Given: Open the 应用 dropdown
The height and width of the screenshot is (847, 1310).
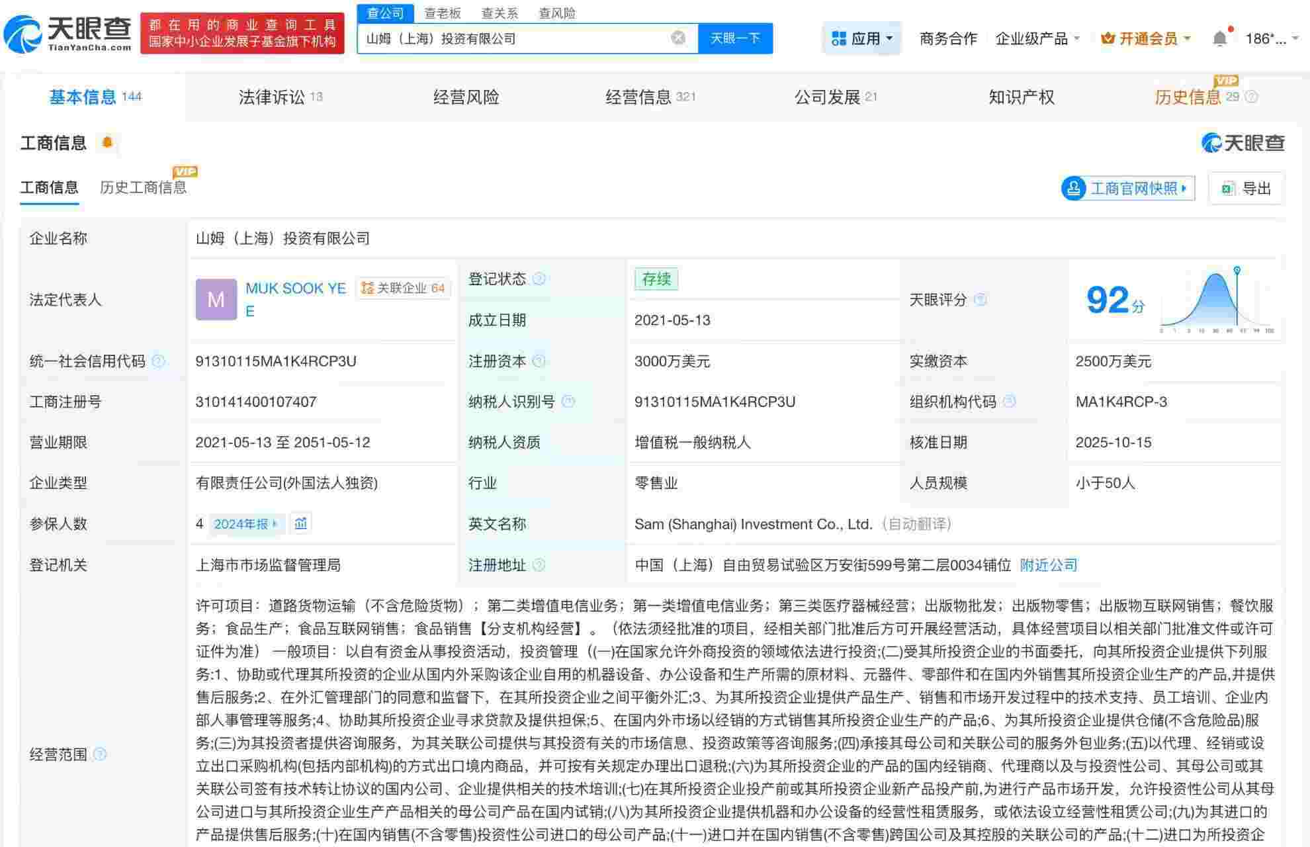Looking at the screenshot, I should click(860, 38).
